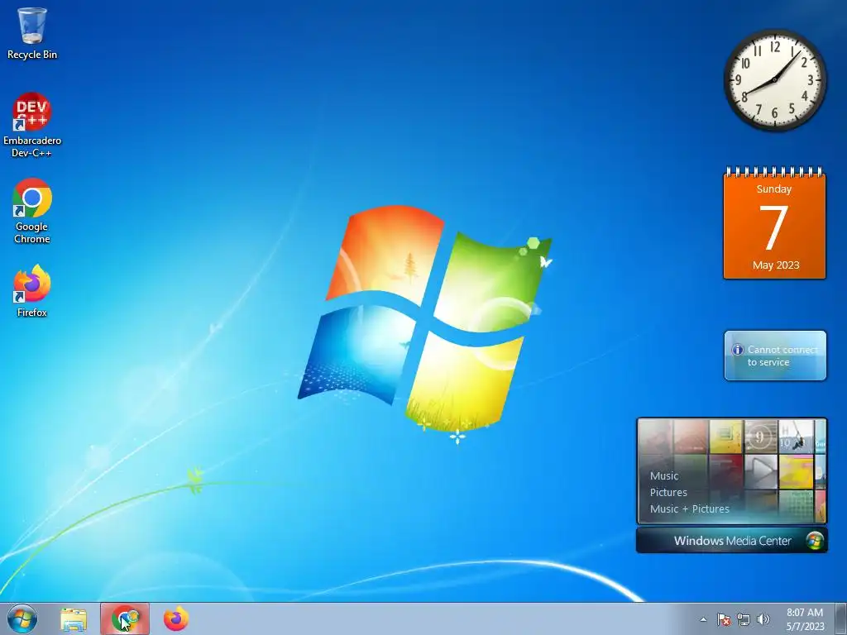Viewport: 847px width, 635px height.
Task: Click the calendar gadget showing Sunday 7
Action: click(774, 223)
